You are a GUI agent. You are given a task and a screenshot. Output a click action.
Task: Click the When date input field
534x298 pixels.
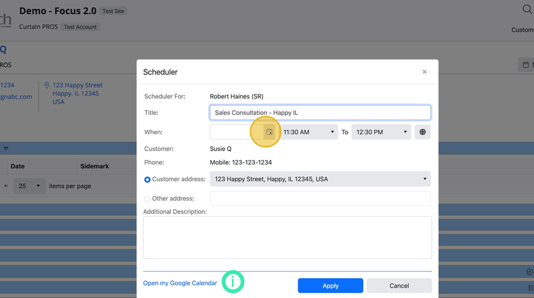[237, 132]
